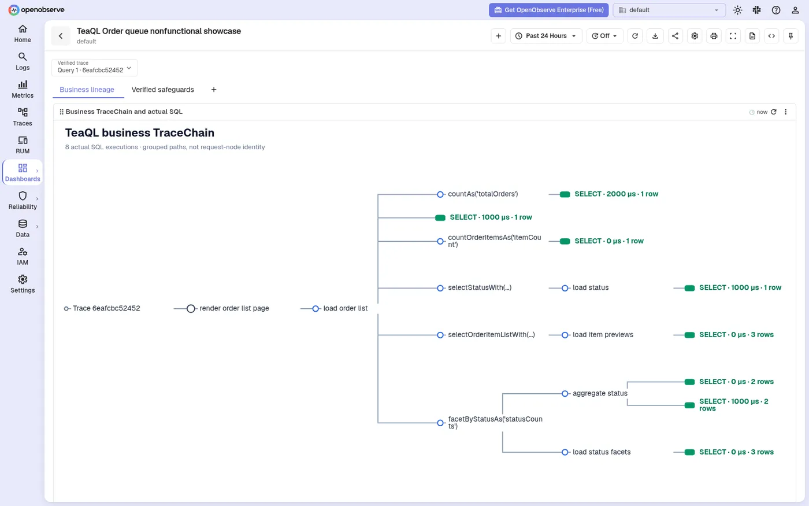
Task: Print the dashboard
Action: coord(714,36)
